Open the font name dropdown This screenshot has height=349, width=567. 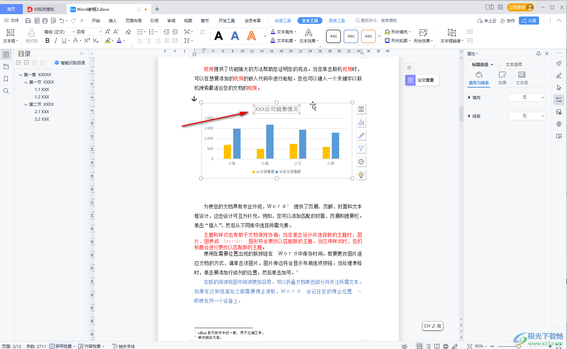[x=74, y=32]
